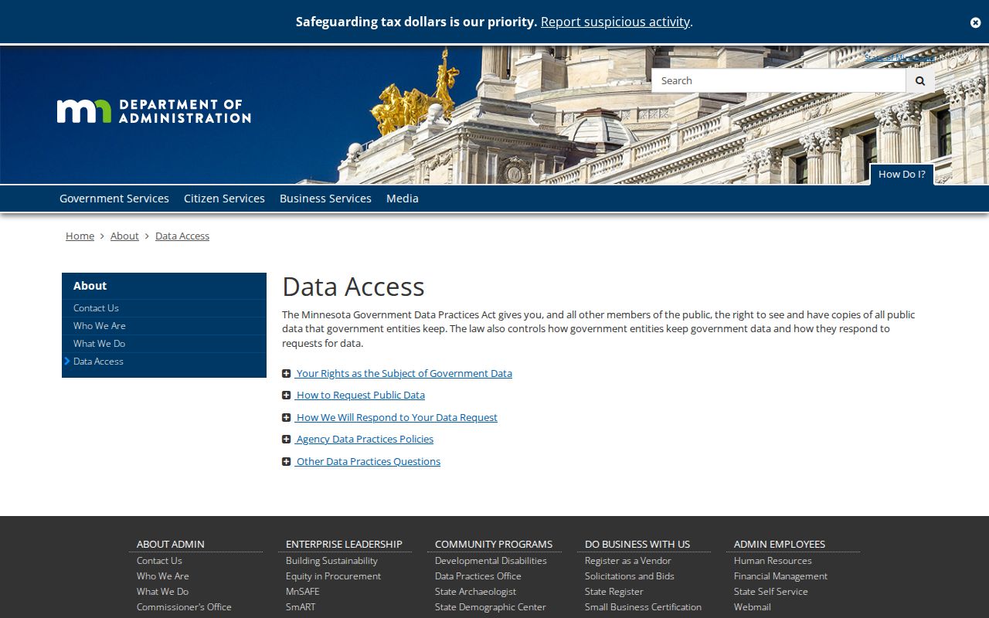Open footer Webmail link

pos(752,607)
